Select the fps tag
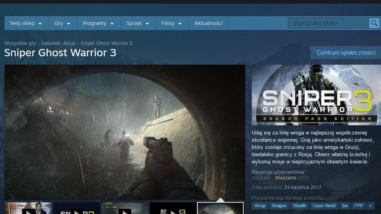Image resolution: width=381 pixels, height=214 pixels. tap(345, 206)
